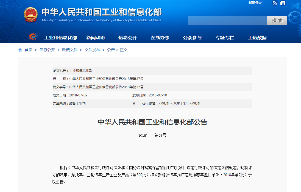
Task: Click 装备工业管理 category text
Action: [x=159, y=104]
